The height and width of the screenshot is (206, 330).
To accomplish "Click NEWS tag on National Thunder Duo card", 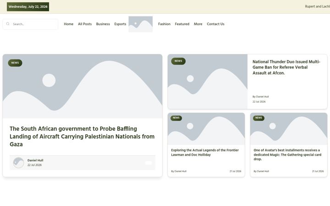I will [x=178, y=61].
